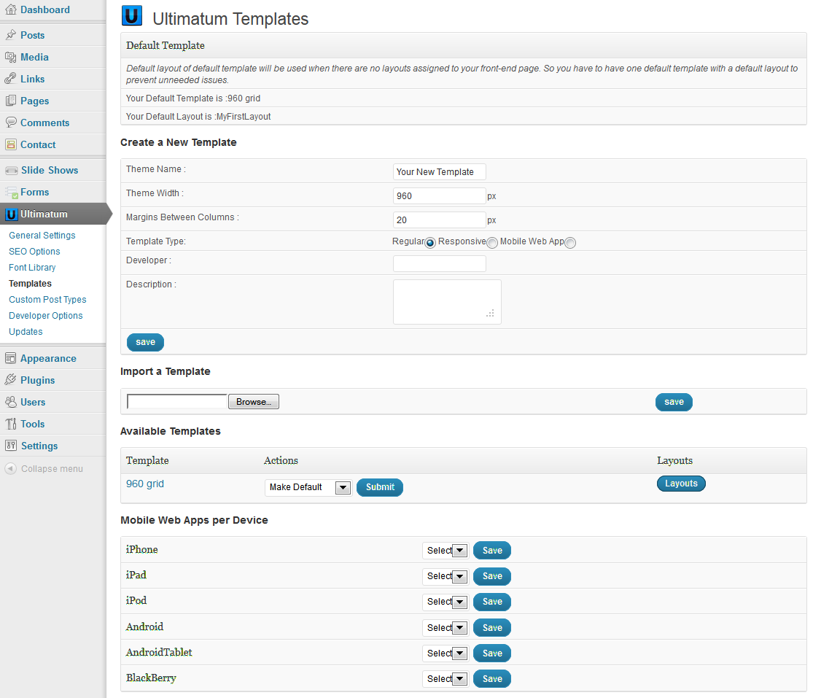Viewport: 813px width, 698px height.
Task: Click the Slide Shows icon
Action: click(x=11, y=170)
